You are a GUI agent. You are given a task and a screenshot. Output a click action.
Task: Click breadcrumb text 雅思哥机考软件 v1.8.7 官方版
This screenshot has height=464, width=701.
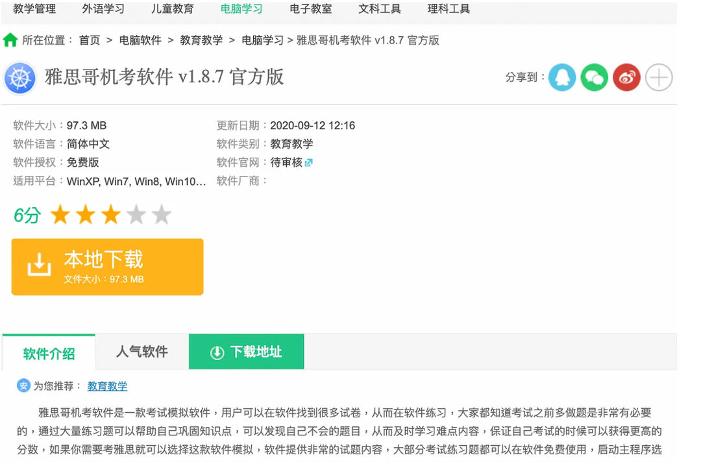(x=368, y=40)
